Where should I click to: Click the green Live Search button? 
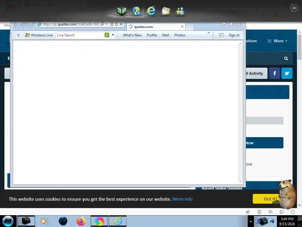click(x=107, y=35)
